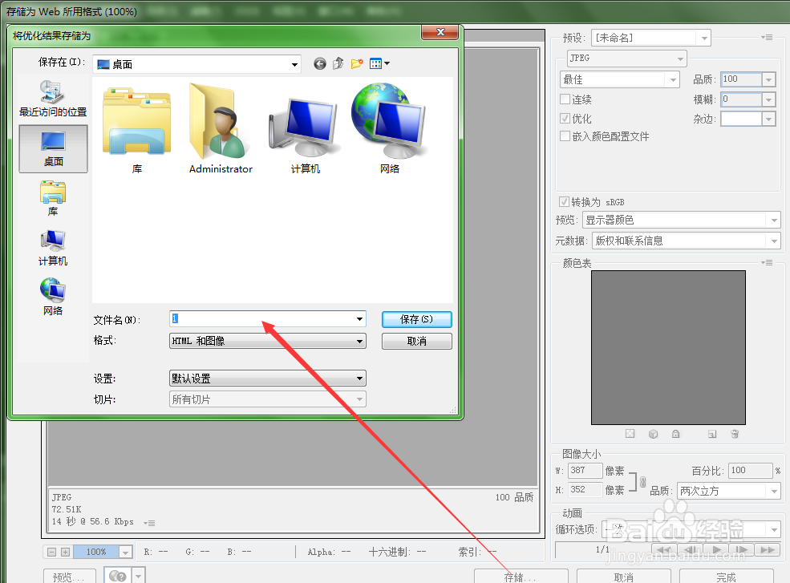Click the 完成 (Done) button
This screenshot has width=790, height=583.
(726, 576)
